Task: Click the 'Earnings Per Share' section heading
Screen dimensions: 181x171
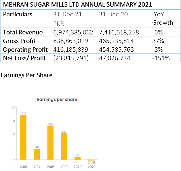Action: [x=27, y=75]
